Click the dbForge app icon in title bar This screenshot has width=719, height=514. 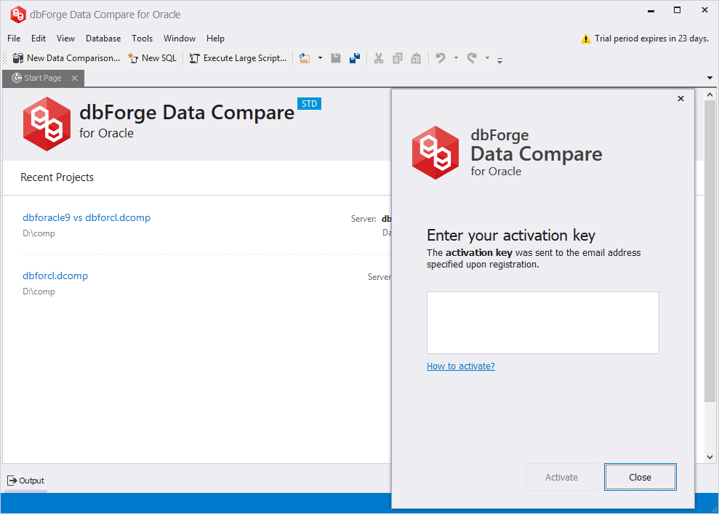coord(18,15)
